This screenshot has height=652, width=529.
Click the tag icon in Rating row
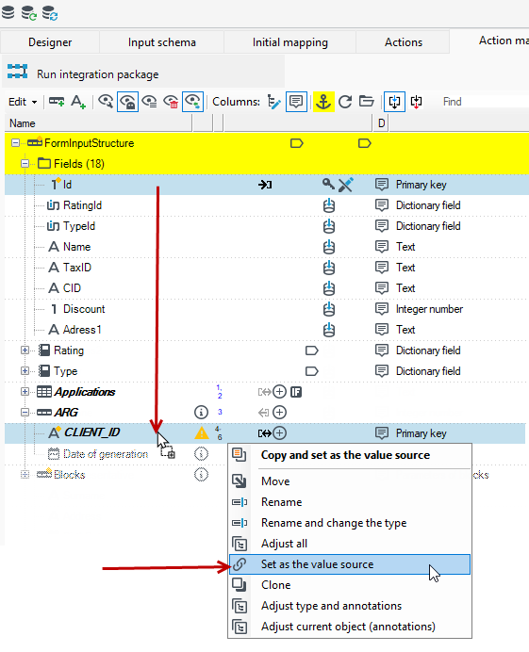pos(312,350)
